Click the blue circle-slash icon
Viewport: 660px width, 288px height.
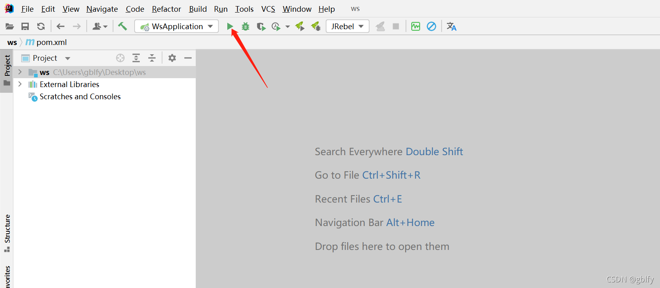[x=431, y=27]
